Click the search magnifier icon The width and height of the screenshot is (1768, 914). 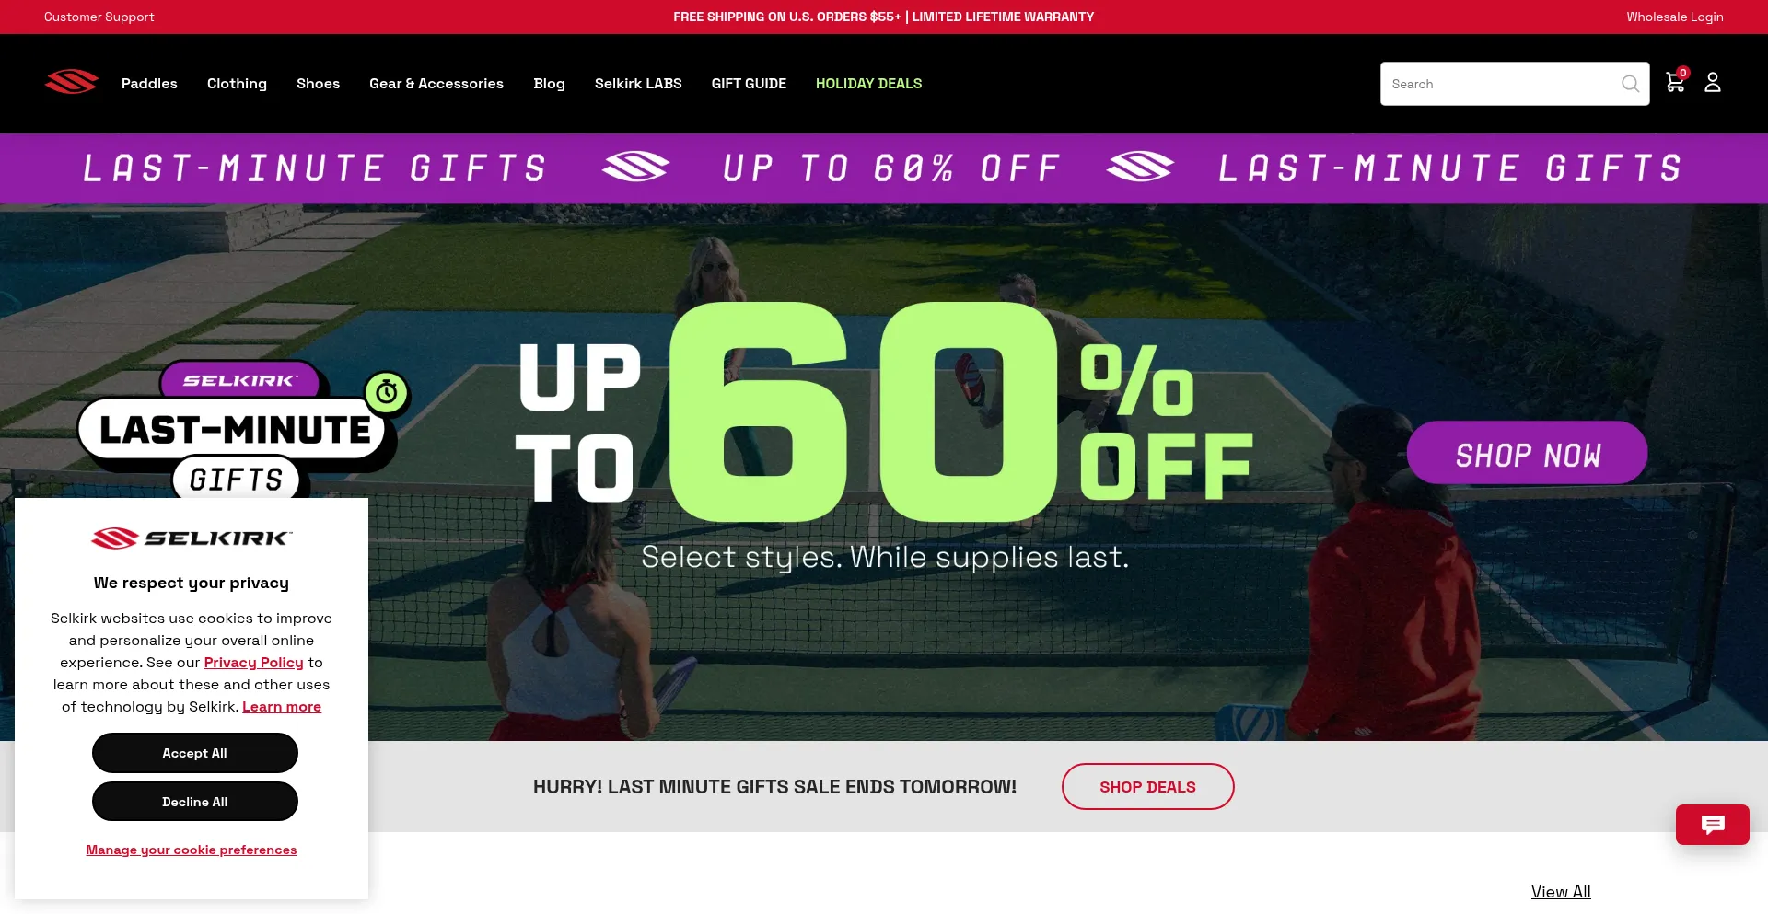[1630, 84]
